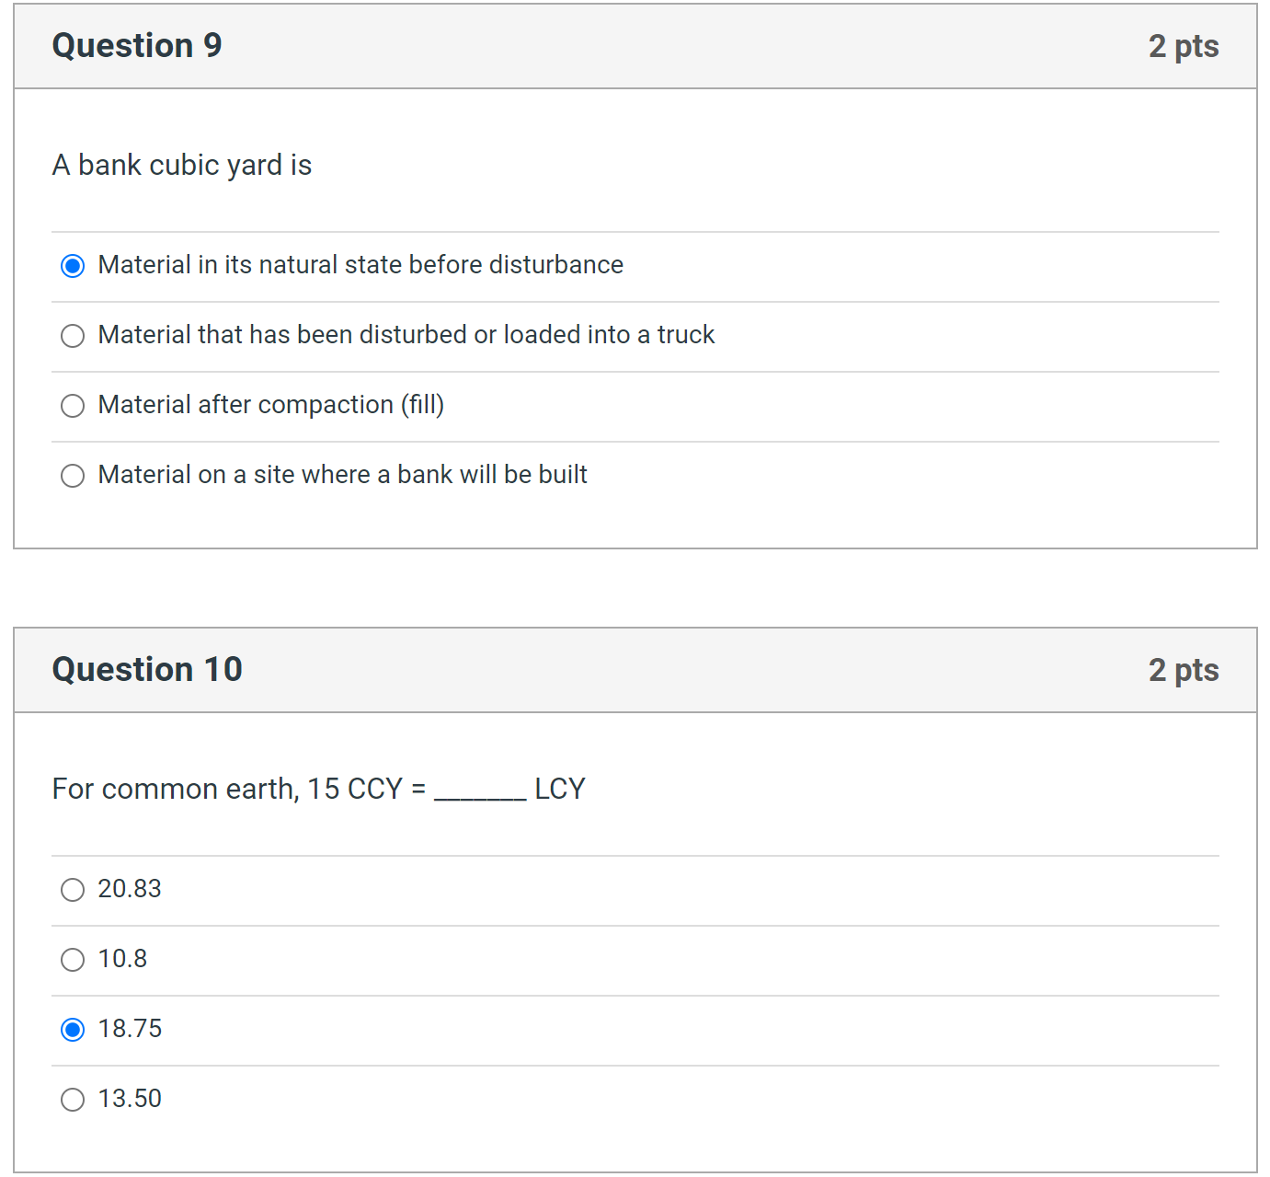1270x1177 pixels.
Task: Click the 'A bank cubic yard is' prompt
Action: click(x=182, y=166)
